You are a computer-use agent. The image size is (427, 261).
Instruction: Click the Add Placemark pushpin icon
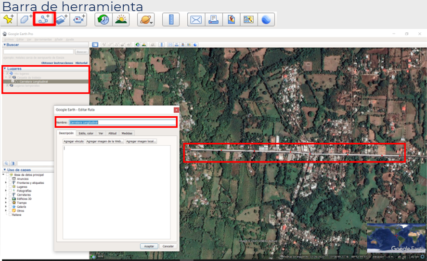tap(9, 20)
